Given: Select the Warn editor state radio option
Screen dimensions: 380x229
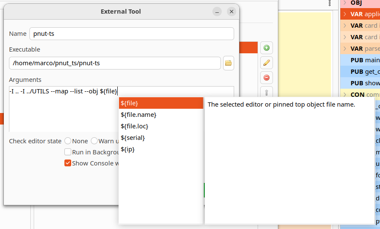Looking at the screenshot, I should tap(94, 141).
